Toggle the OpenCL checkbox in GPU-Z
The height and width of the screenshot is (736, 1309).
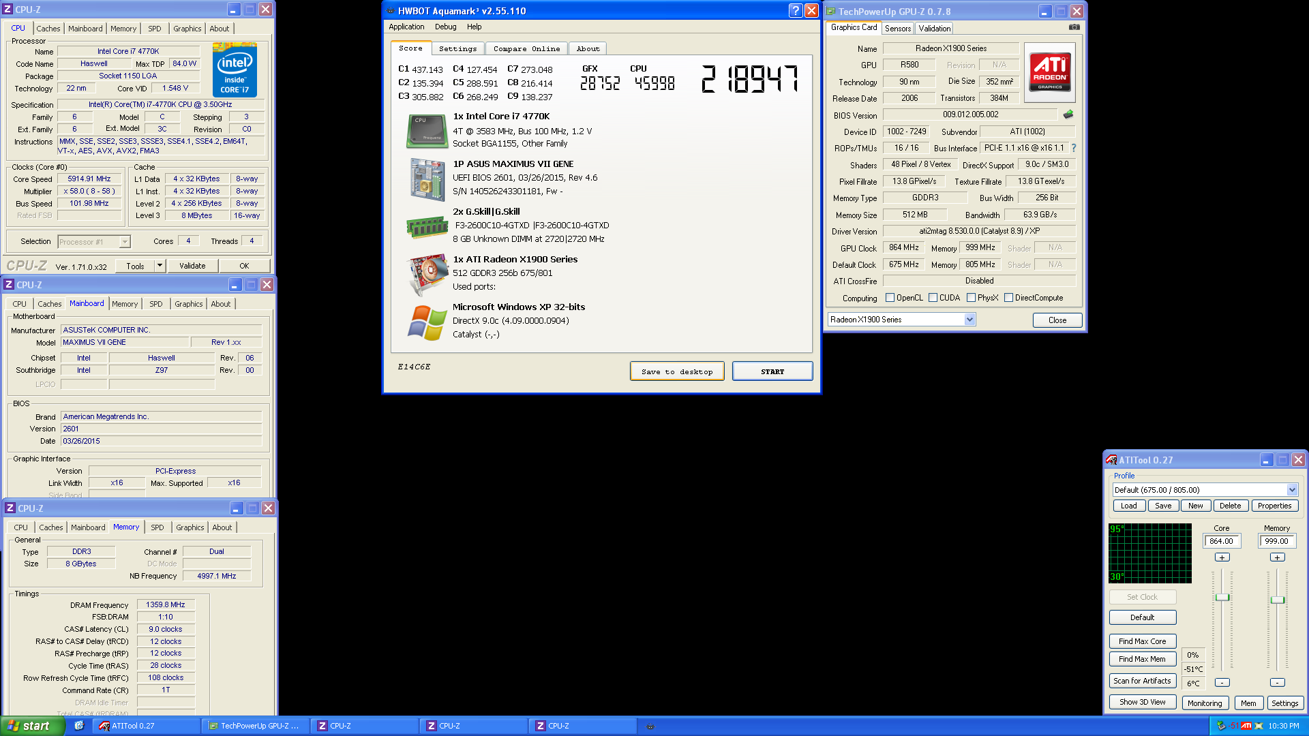click(x=890, y=298)
